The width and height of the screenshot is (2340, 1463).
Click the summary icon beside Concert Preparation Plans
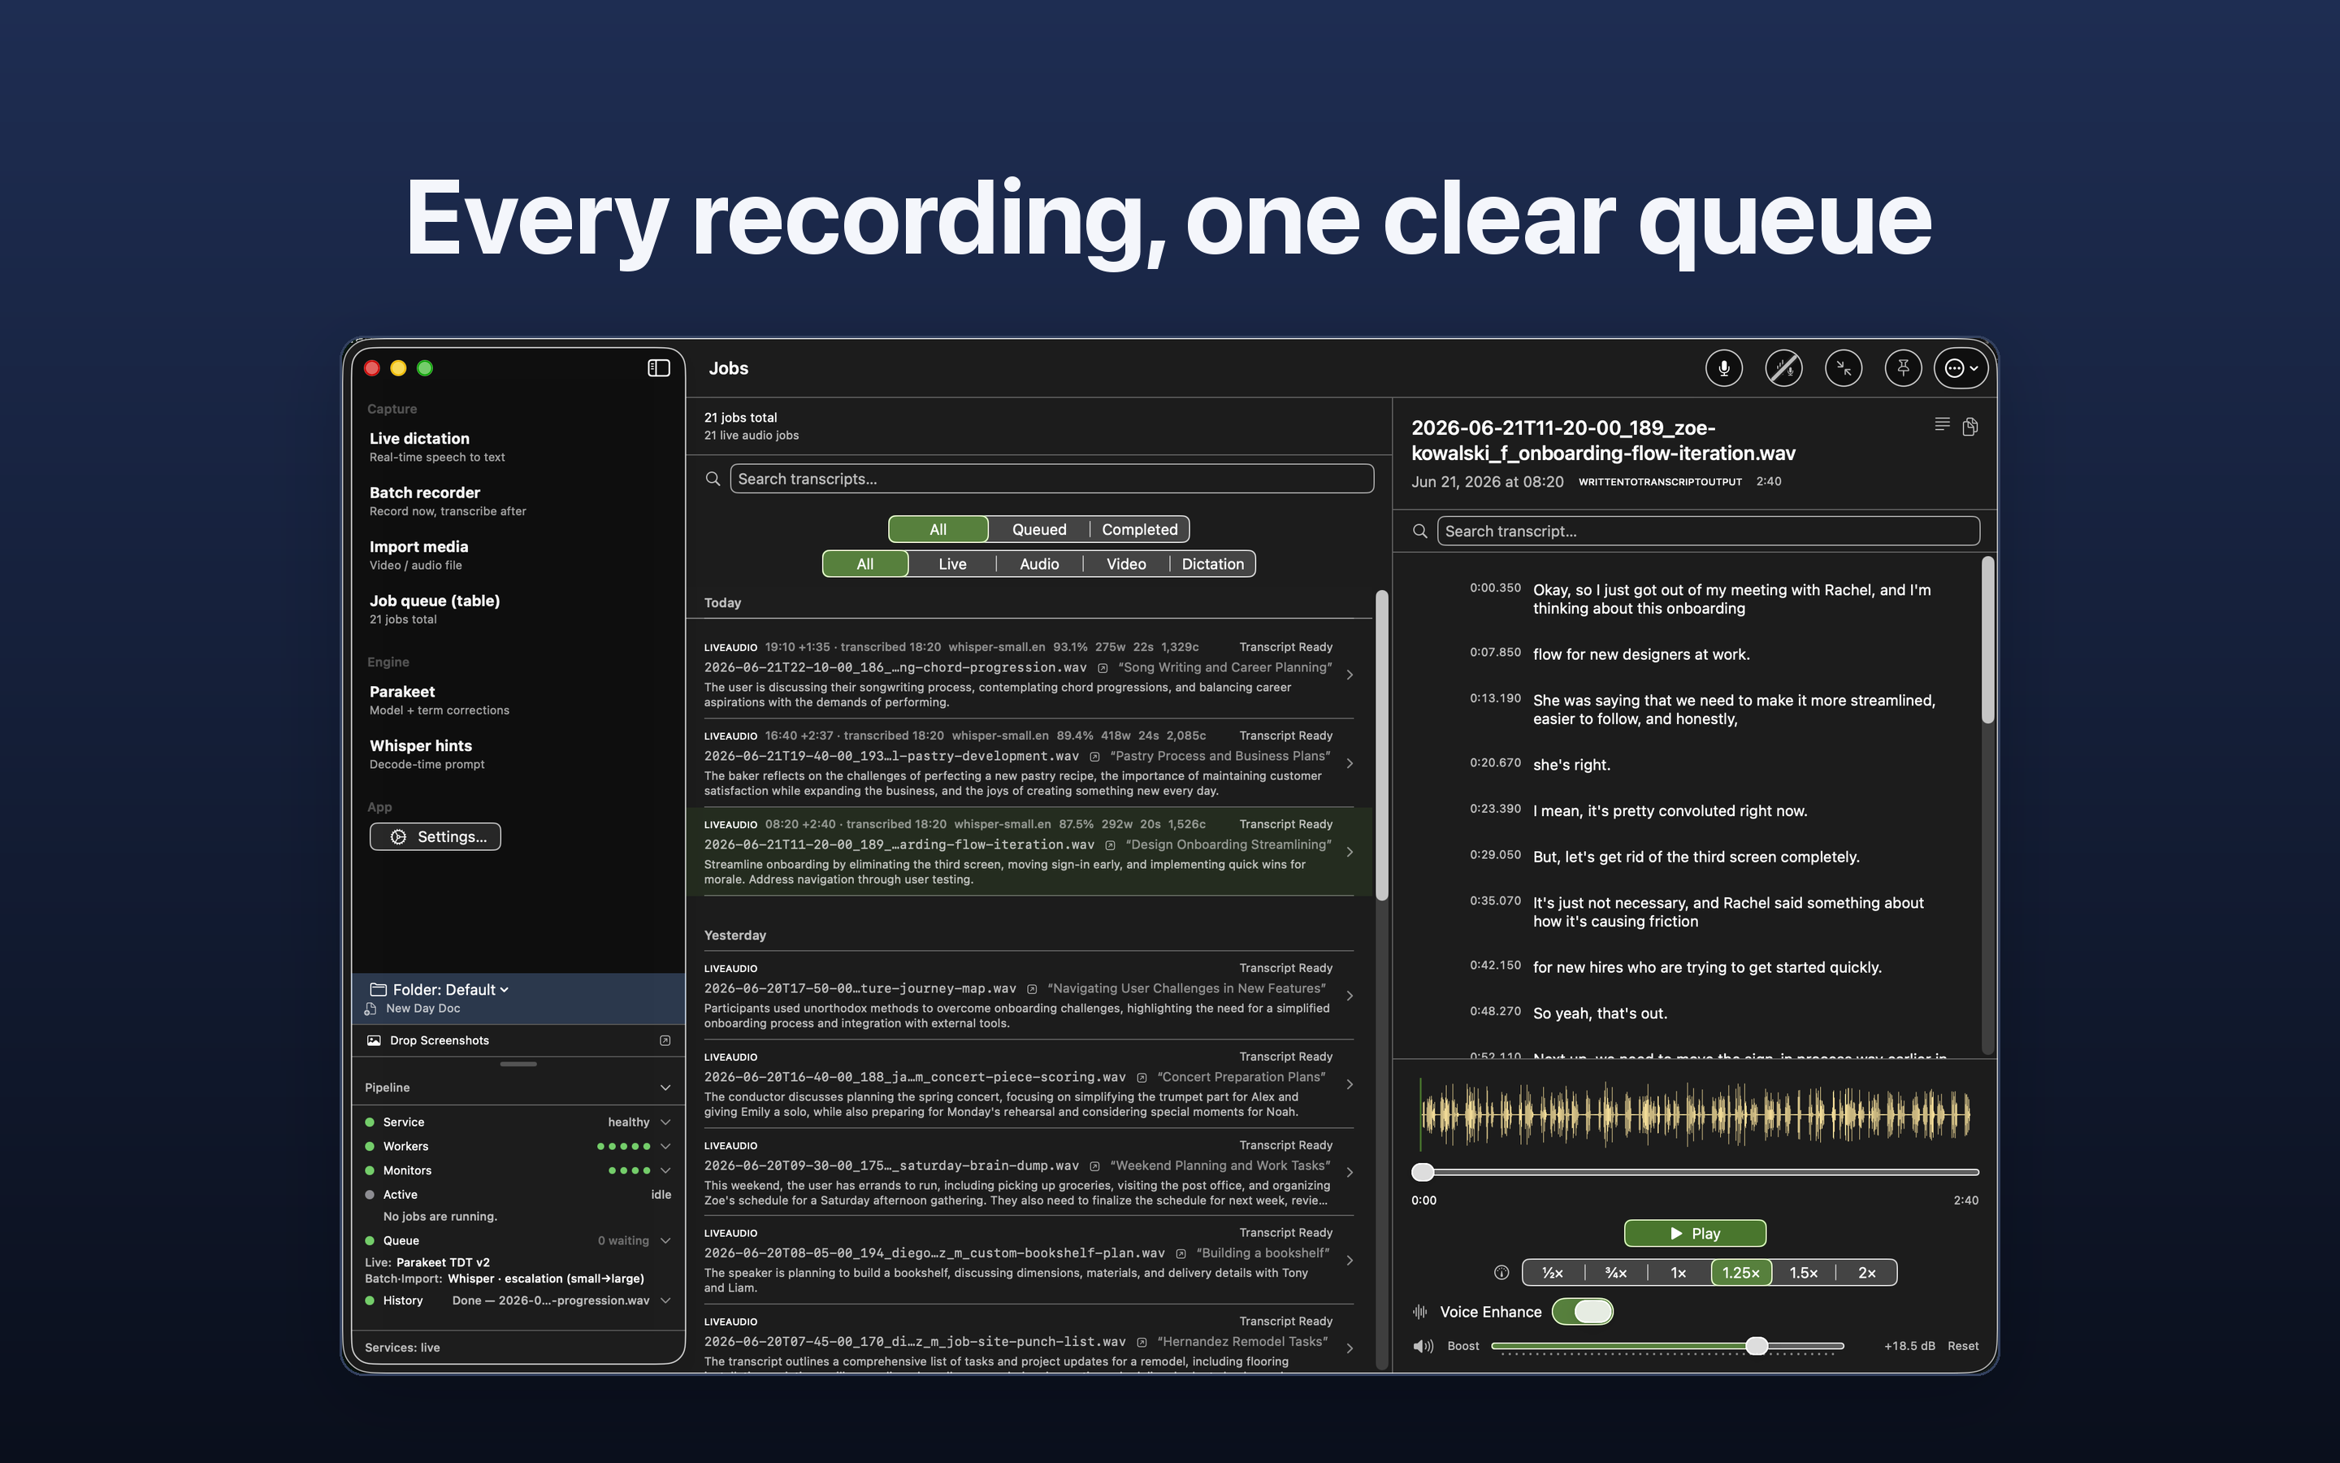[x=1142, y=1077]
